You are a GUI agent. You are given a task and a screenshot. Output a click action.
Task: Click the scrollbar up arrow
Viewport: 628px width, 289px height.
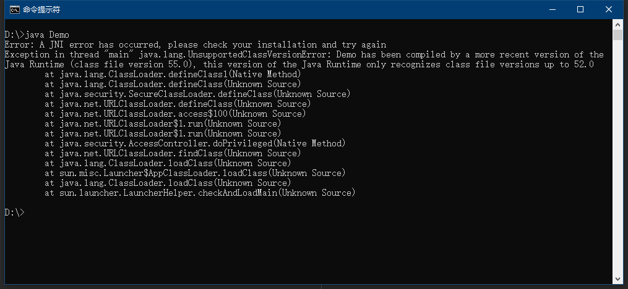617,24
